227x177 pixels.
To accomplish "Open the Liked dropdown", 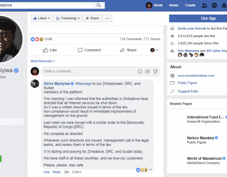I will (42, 18).
